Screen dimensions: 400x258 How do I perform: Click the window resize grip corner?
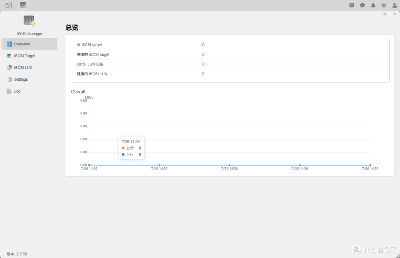coord(397,256)
